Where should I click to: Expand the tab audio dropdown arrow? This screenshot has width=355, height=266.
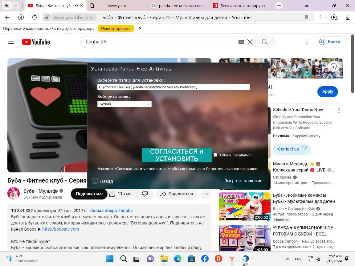pyautogui.click(x=16, y=6)
